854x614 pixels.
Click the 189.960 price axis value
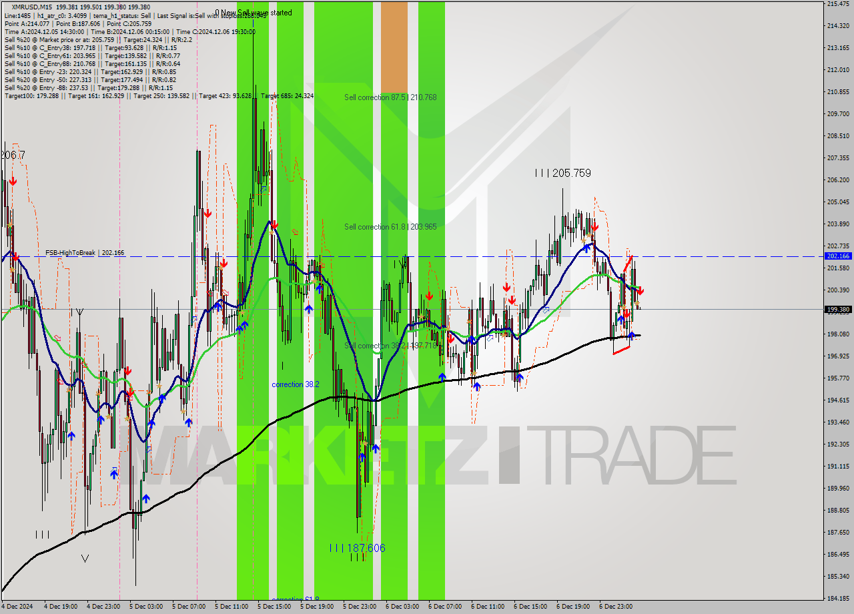coord(838,489)
